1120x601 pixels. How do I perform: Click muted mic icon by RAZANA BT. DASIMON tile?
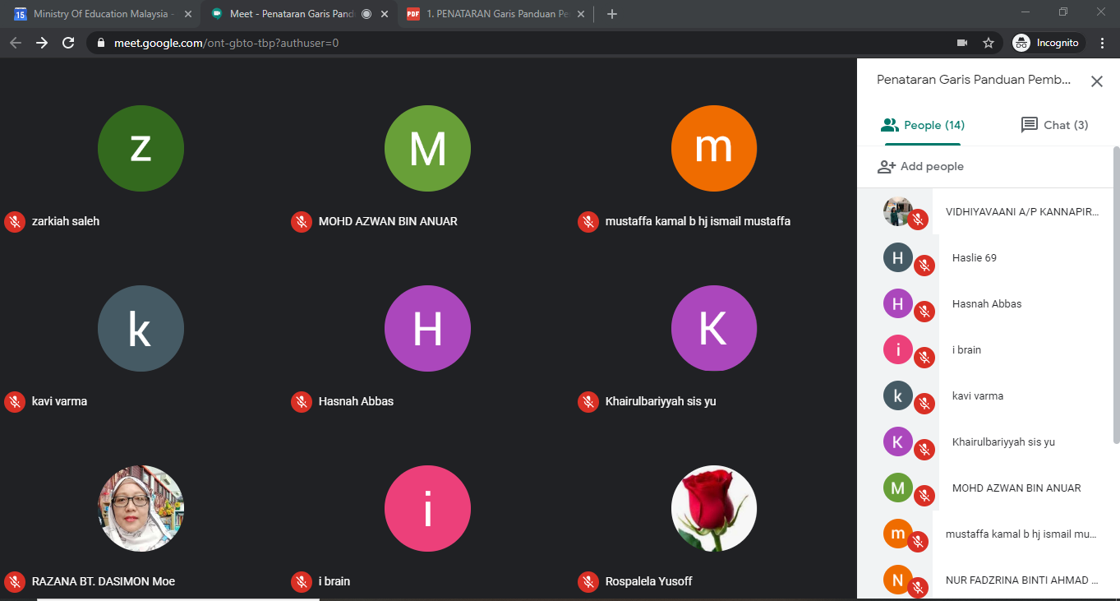click(14, 581)
